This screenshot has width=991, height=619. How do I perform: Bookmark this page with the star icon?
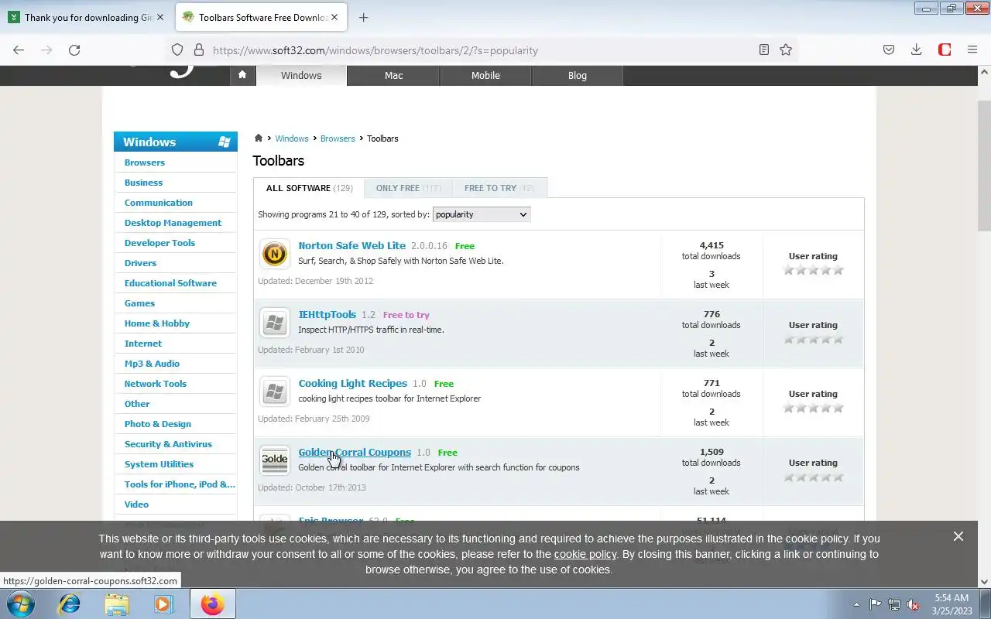[786, 50]
